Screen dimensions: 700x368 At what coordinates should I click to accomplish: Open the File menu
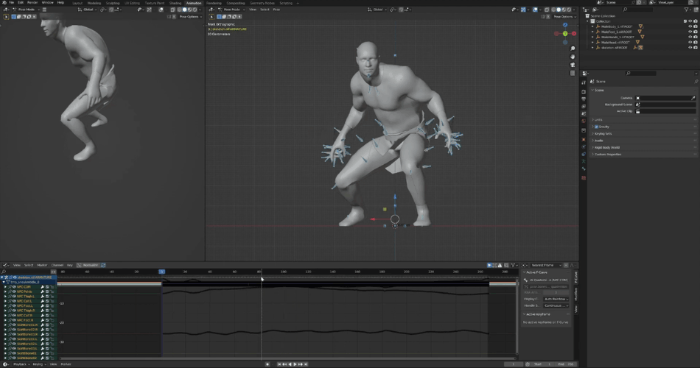click(11, 3)
